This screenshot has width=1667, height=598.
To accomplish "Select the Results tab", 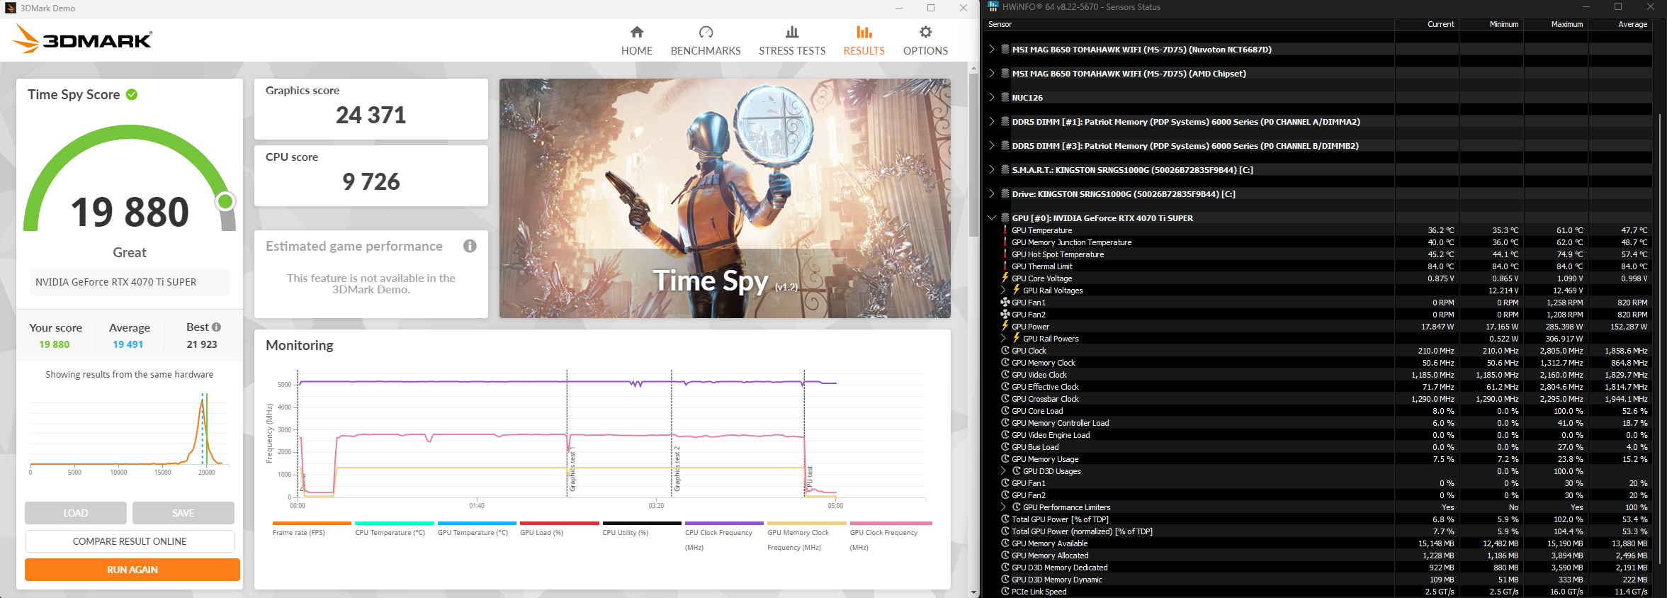I will click(864, 40).
